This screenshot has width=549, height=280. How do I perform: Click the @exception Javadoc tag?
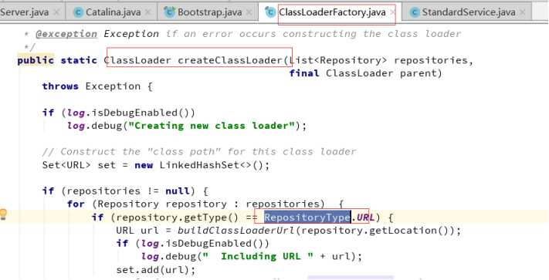(66, 34)
